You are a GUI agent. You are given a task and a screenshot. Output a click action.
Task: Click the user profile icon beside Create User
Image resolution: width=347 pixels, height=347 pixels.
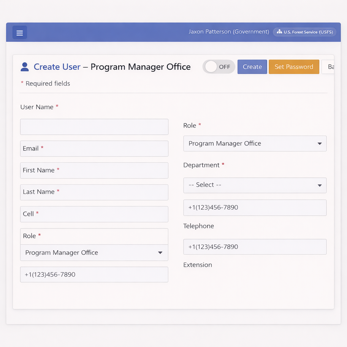(x=25, y=67)
